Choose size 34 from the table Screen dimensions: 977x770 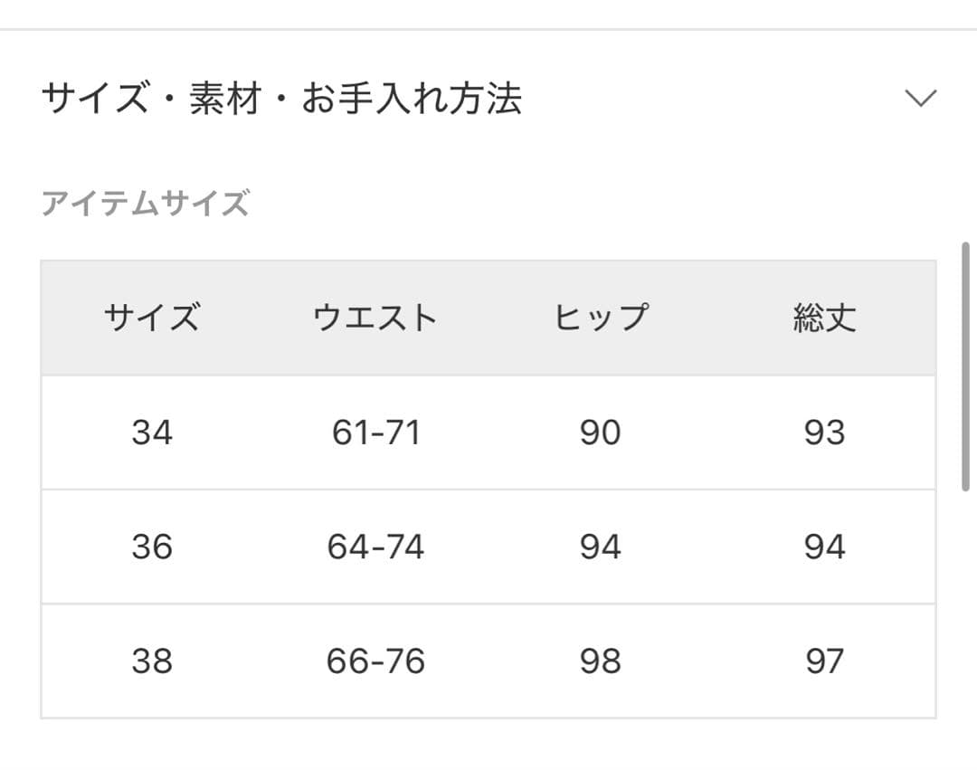154,433
